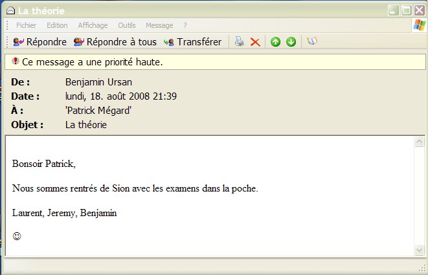Click the menu bar grip handle
The width and height of the screenshot is (428, 275).
[7, 25]
